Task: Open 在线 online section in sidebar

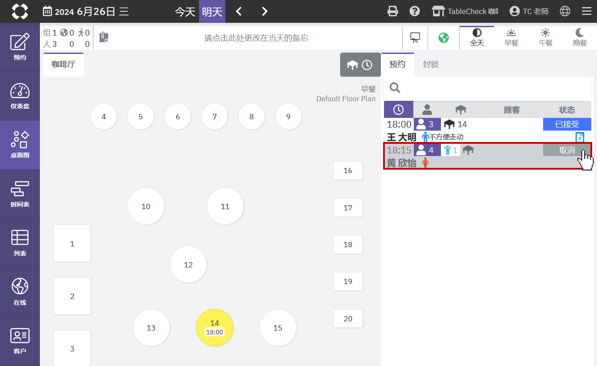Action: click(20, 292)
